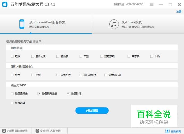184x134 pixels.
Task: Check the 备忘录 checkbox
Action: click(129, 56)
